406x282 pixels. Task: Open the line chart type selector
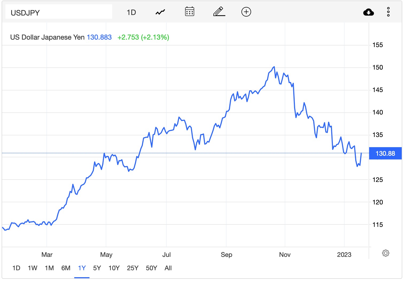pyautogui.click(x=160, y=12)
